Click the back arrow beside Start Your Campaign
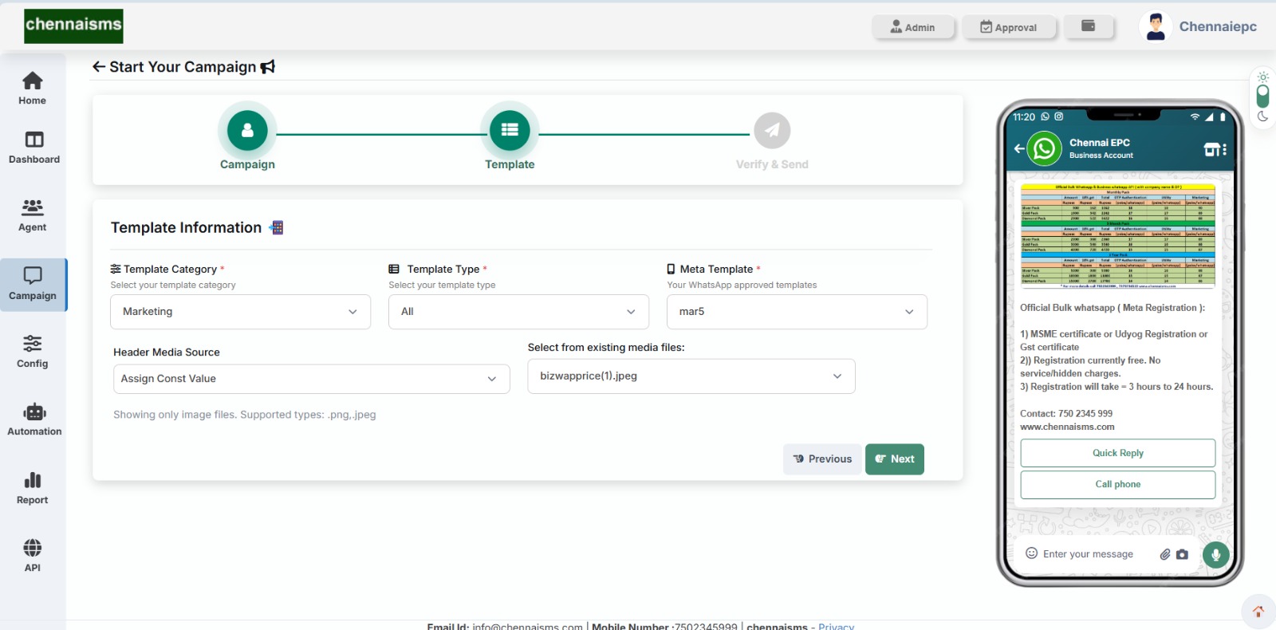 (x=99, y=67)
